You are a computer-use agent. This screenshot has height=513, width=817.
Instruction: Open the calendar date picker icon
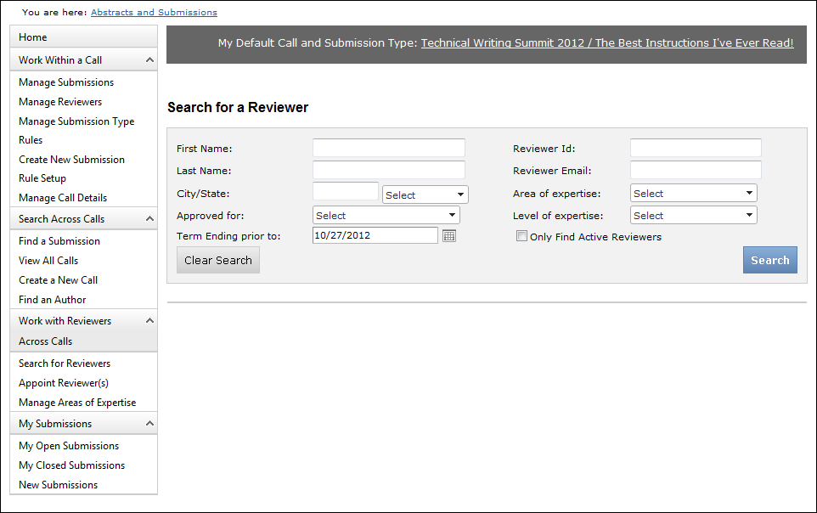(448, 234)
